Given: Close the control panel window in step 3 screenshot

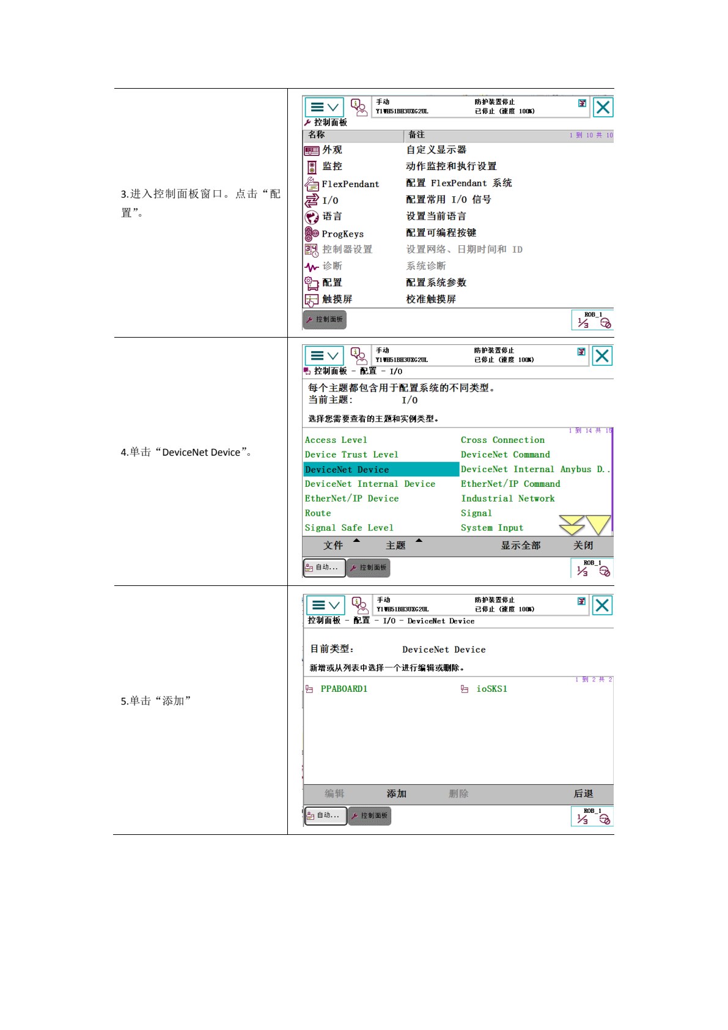Looking at the screenshot, I should tap(603, 108).
